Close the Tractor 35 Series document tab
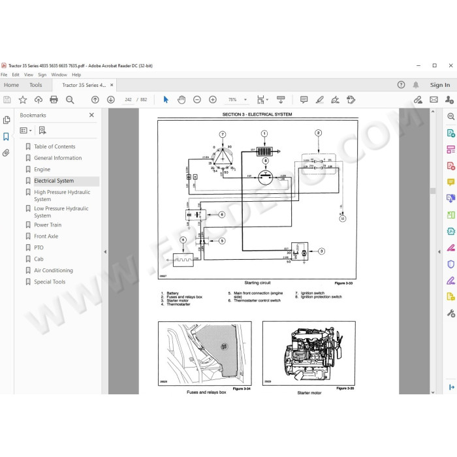This screenshot has height=457, width=457. [112, 85]
